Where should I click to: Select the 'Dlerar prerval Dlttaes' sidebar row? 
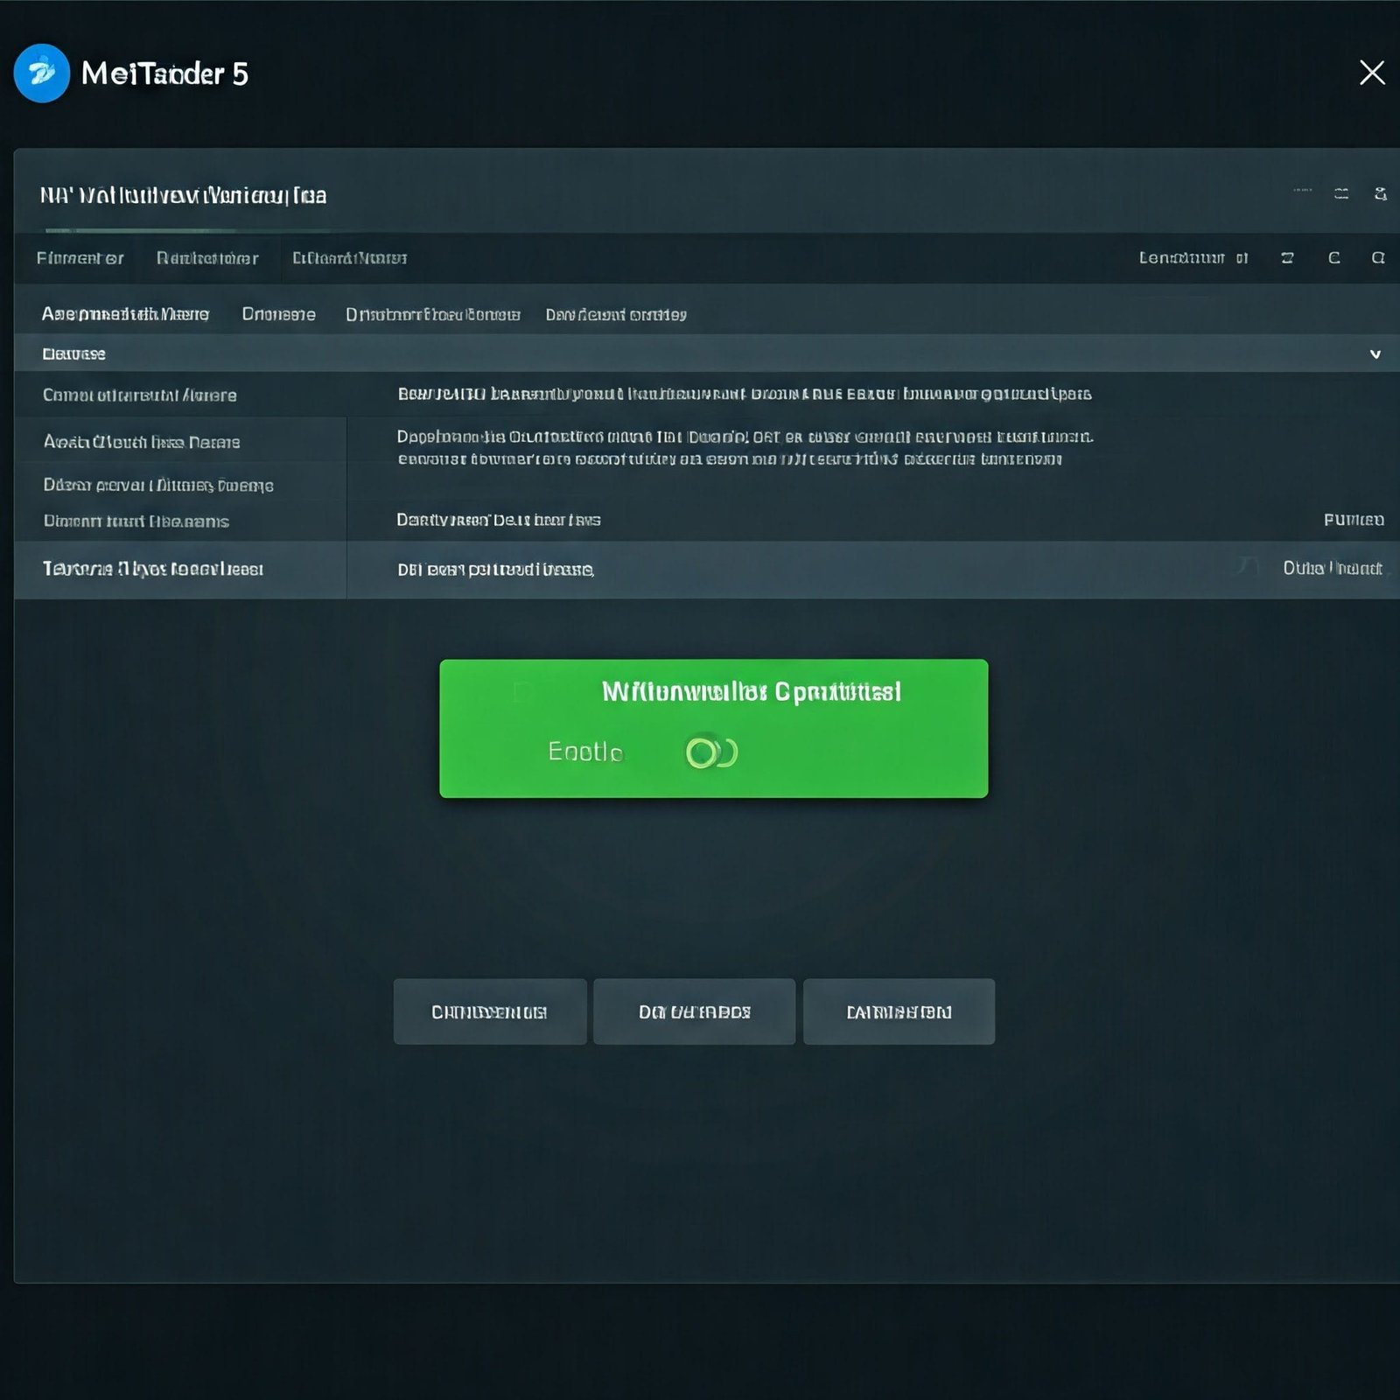180,484
